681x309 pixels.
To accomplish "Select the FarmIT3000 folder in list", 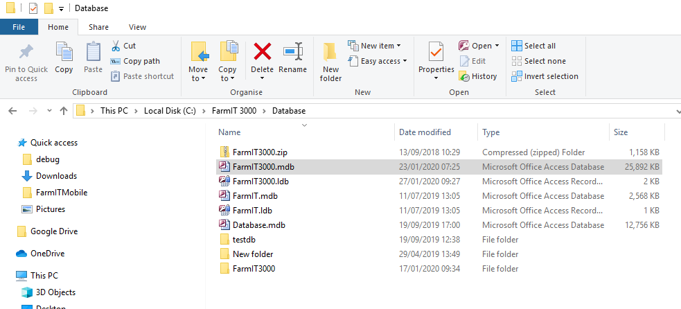I will (x=439, y=269).
